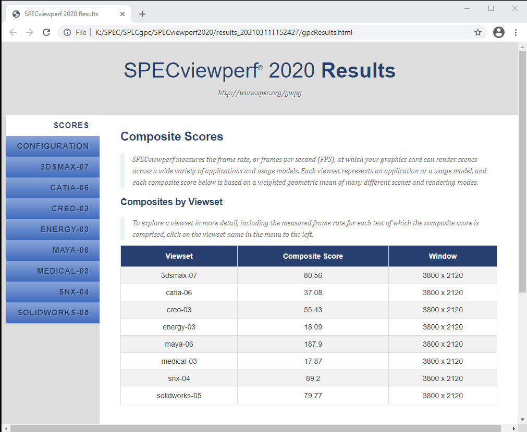
Task: Click the horizontal scrollbar thumb
Action: click(255, 429)
